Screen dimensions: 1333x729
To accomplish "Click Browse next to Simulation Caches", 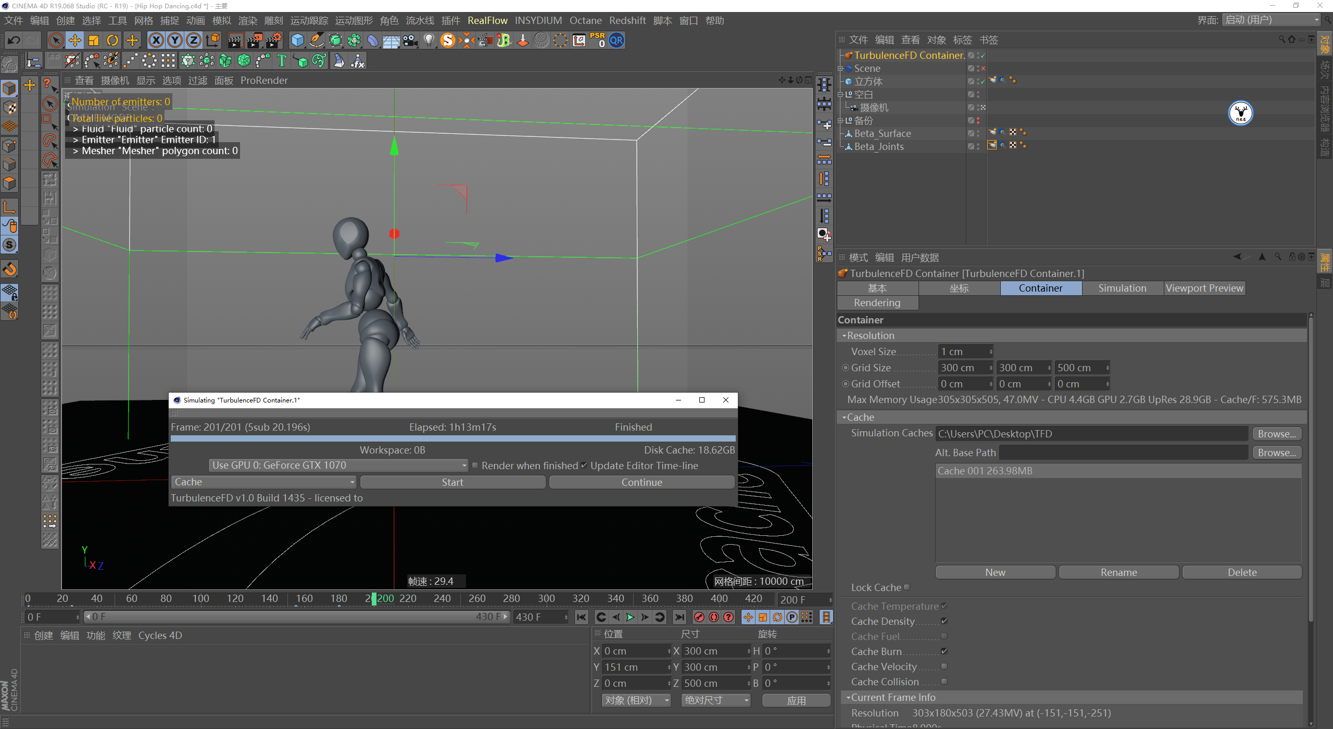I will point(1276,434).
